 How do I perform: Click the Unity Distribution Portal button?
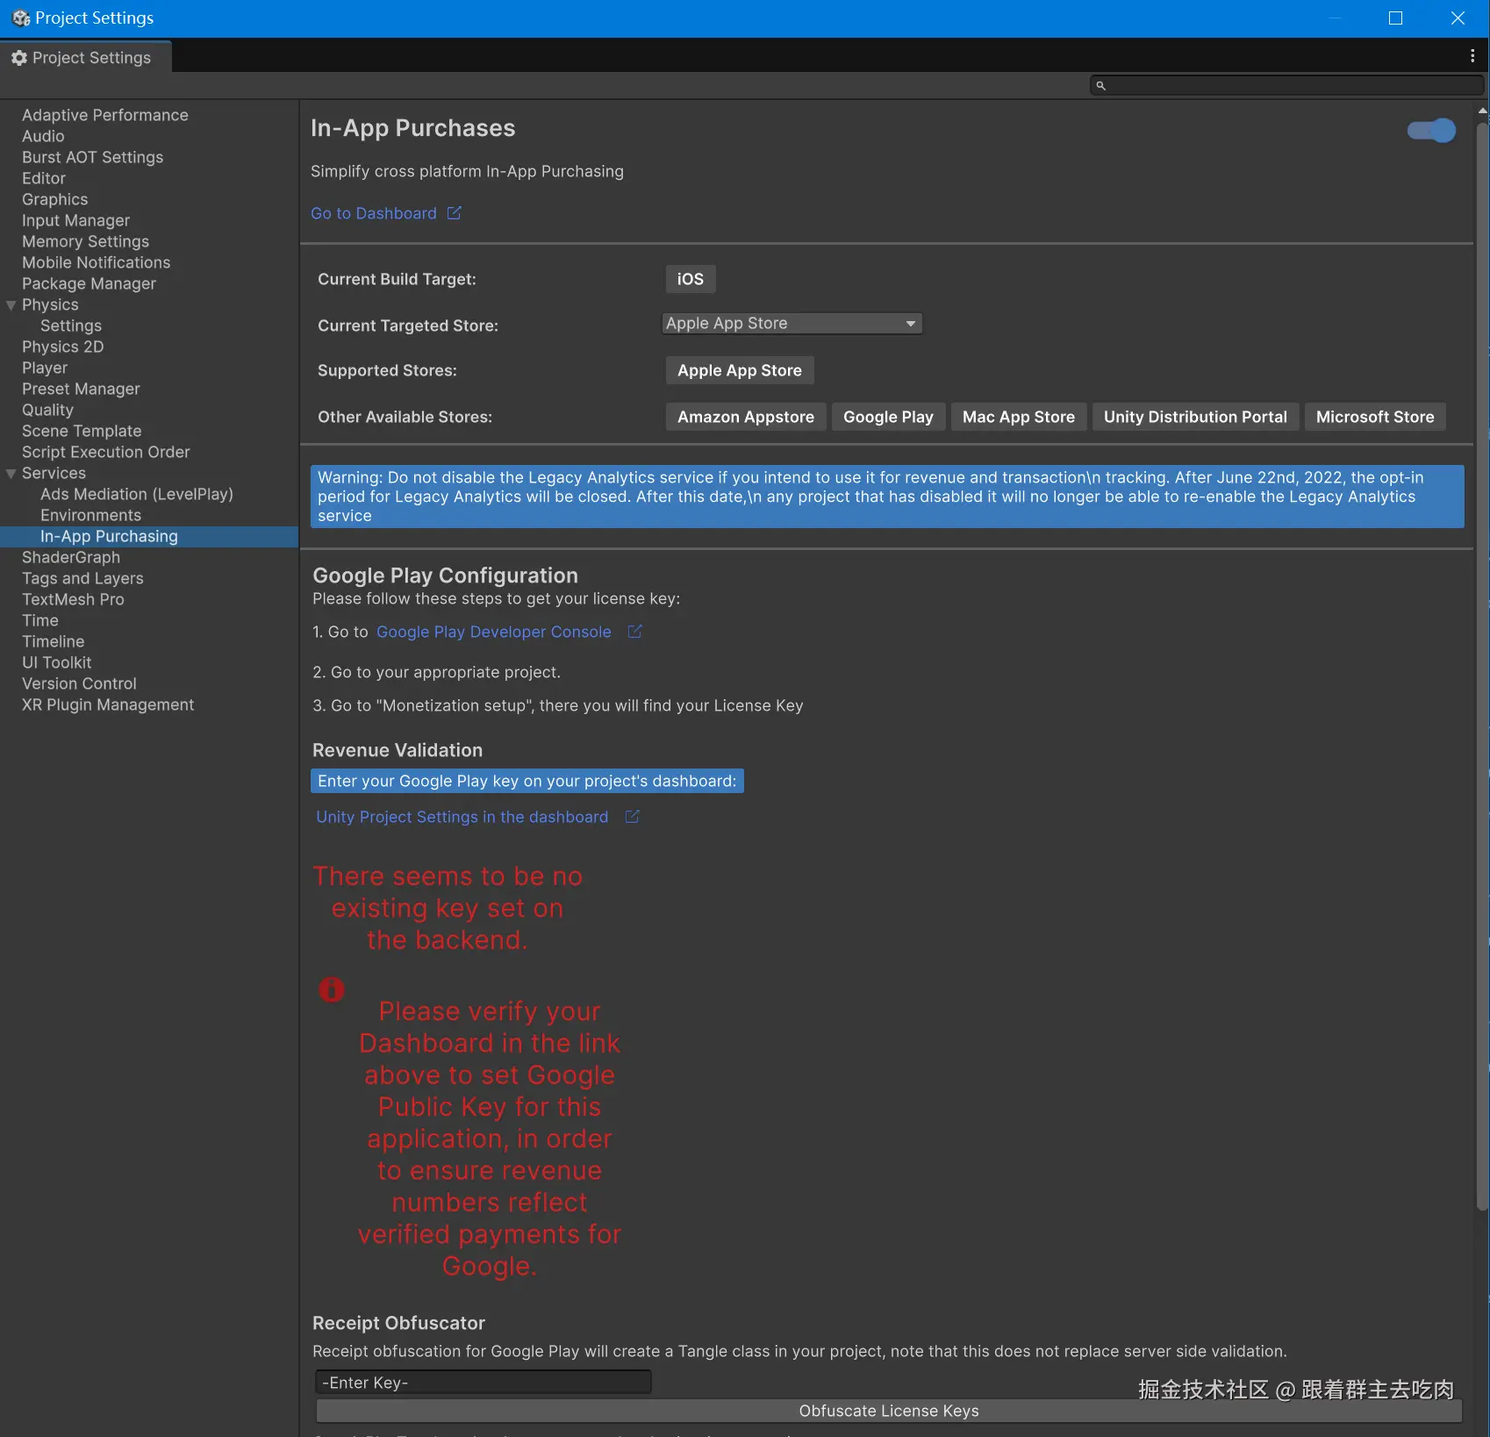pyautogui.click(x=1195, y=417)
